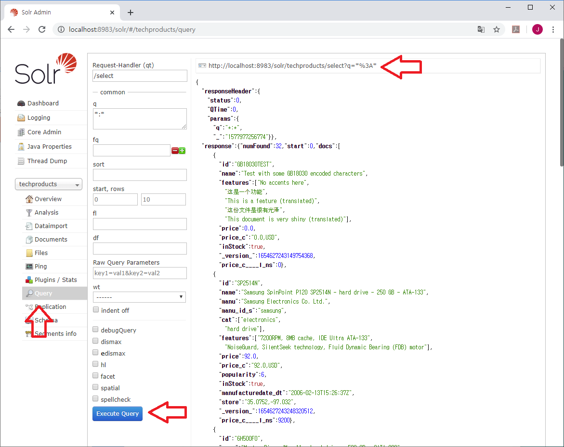
Task: Click the Documents icon
Action: click(x=29, y=240)
